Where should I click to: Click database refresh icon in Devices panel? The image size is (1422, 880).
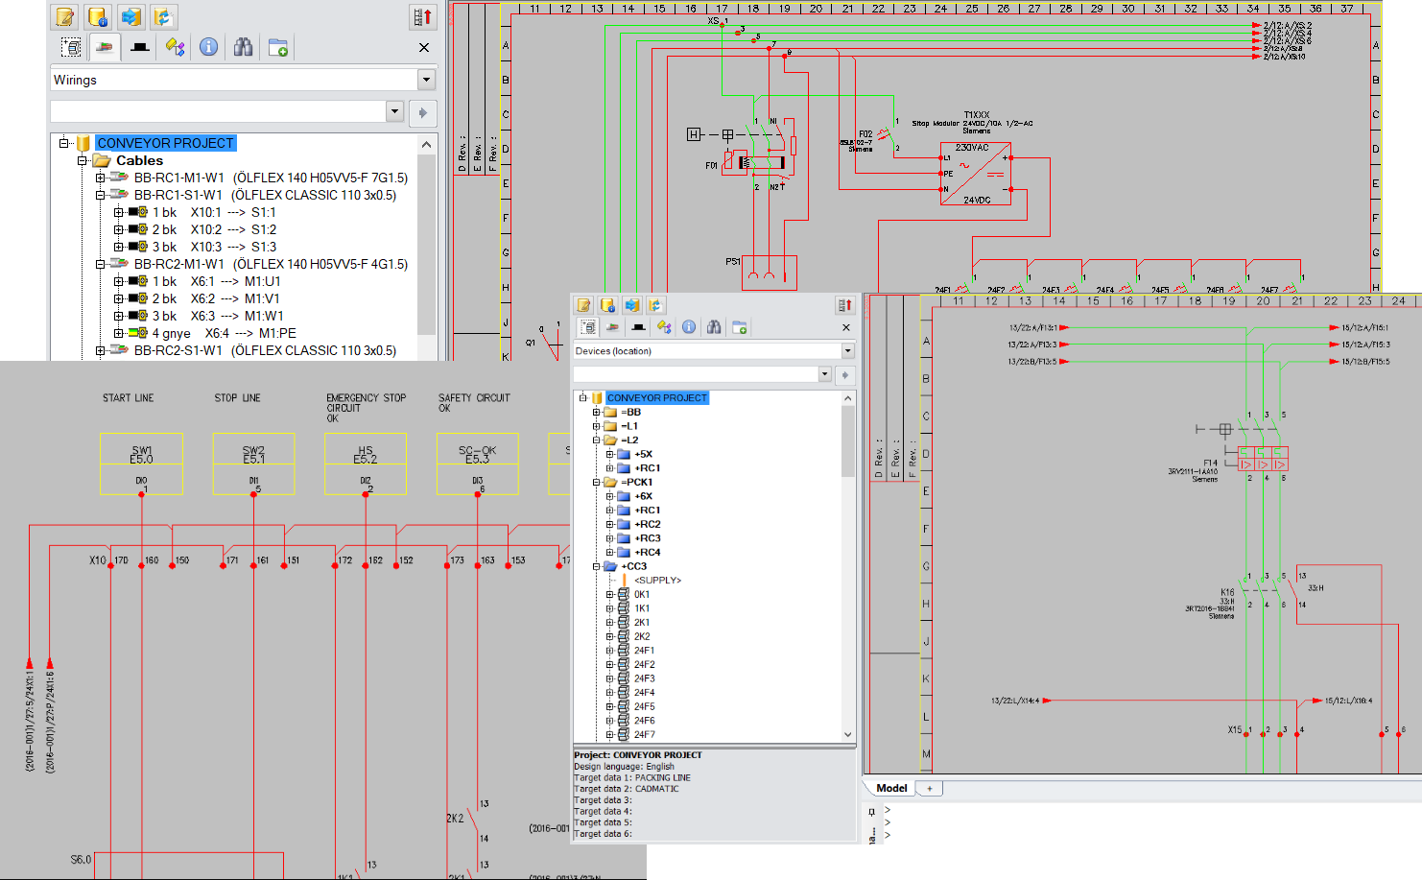click(655, 305)
